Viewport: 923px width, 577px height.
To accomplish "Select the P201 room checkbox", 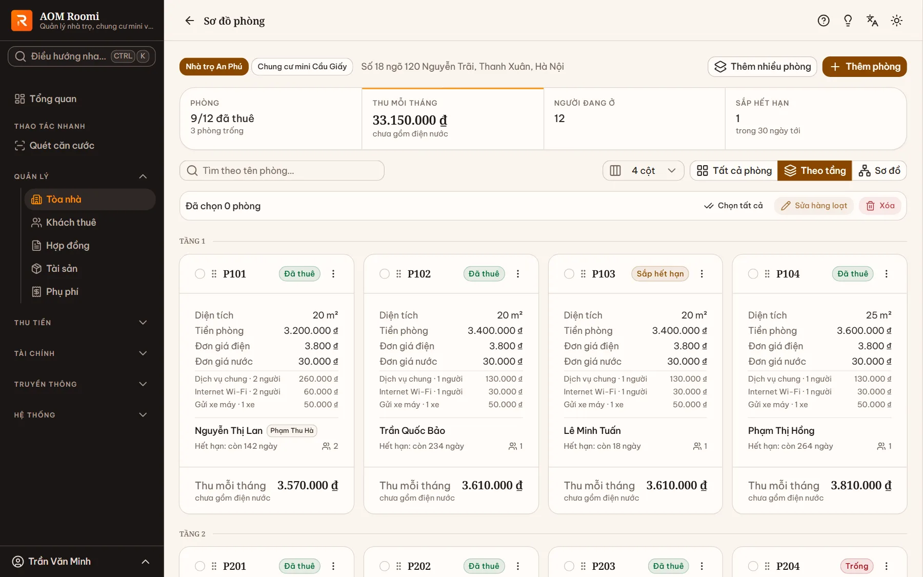I will pos(200,566).
